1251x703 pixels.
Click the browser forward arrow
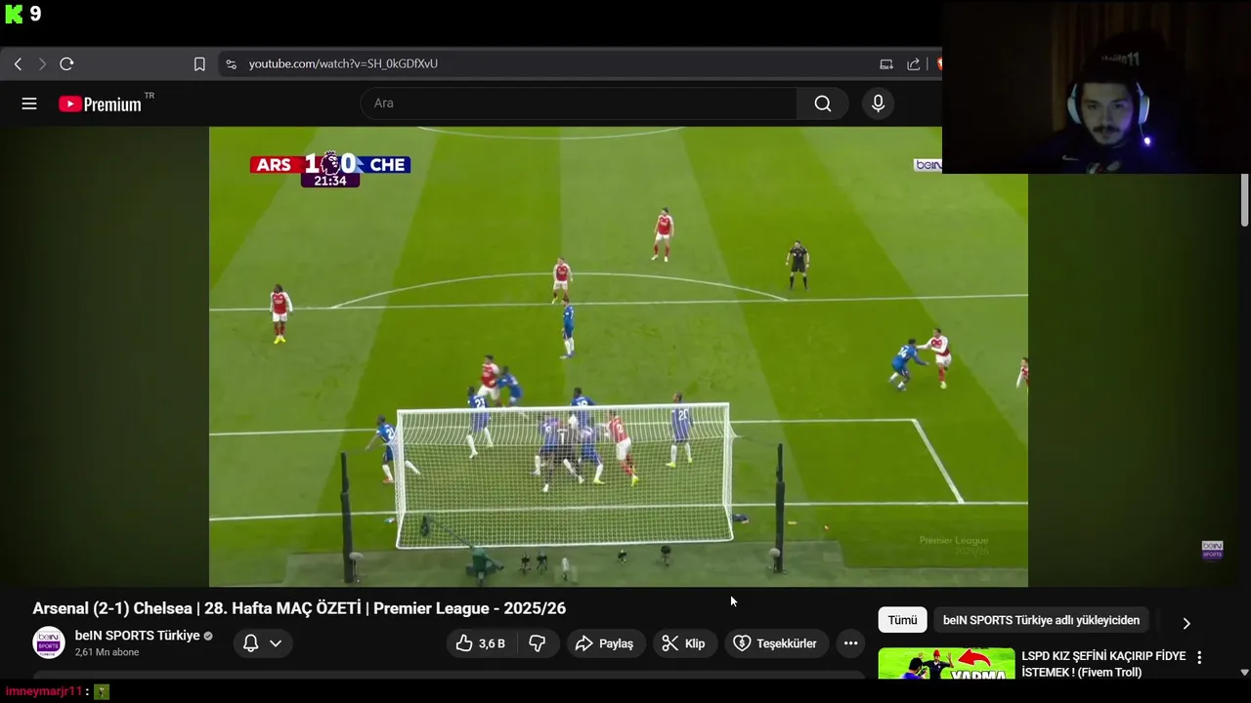click(x=42, y=63)
